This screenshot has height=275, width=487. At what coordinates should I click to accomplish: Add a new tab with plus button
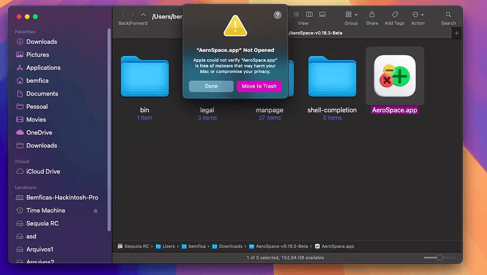point(457,33)
